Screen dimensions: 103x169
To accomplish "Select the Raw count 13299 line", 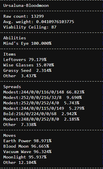I will pos(23,16).
